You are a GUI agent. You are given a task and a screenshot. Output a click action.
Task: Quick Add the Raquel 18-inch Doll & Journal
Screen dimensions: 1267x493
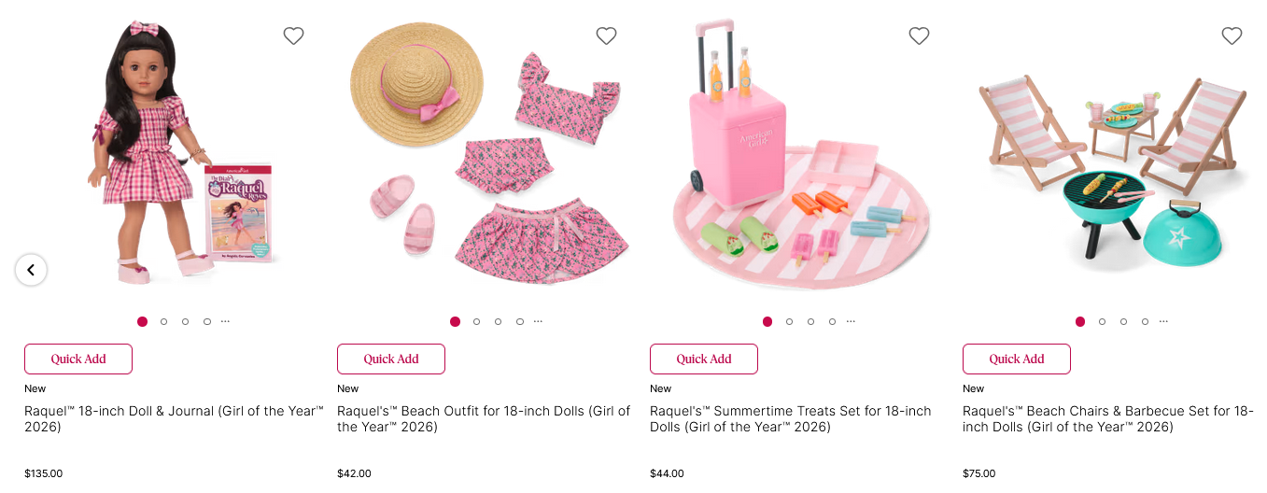pos(78,359)
